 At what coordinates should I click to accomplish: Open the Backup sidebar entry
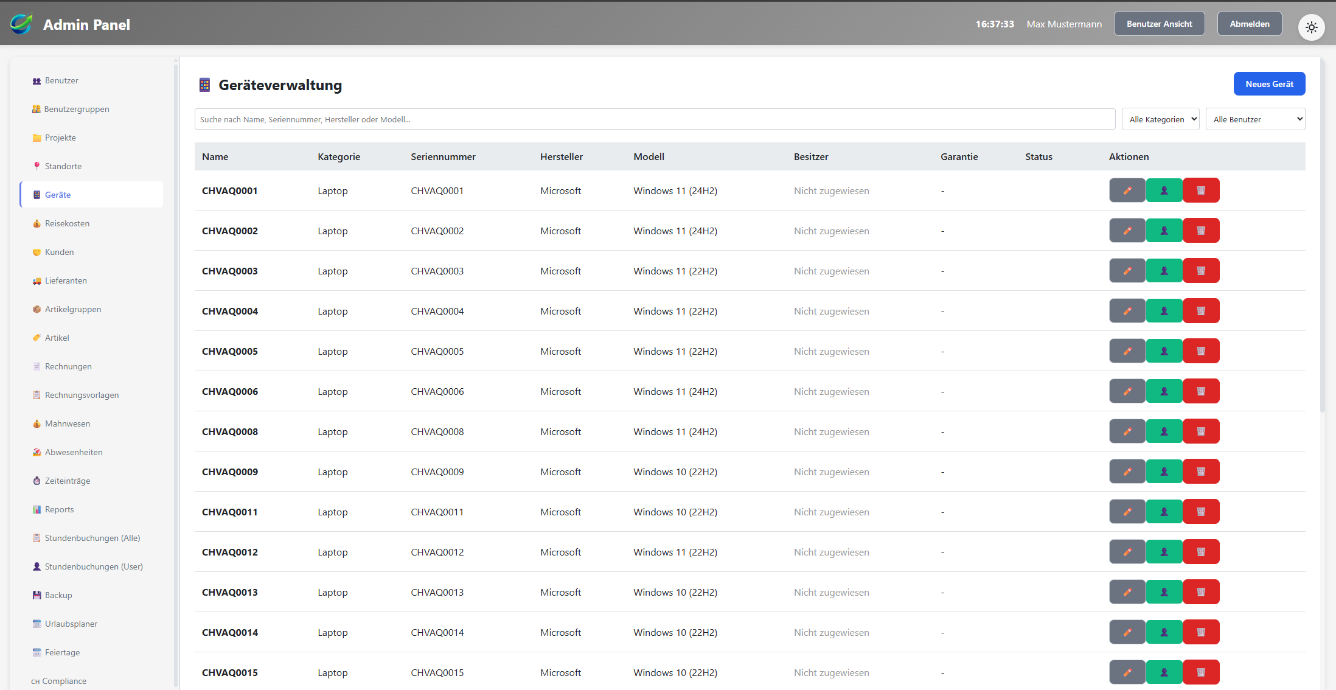(58, 595)
